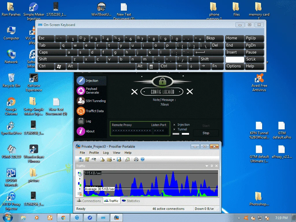Click the Stop button in injector

point(206,133)
